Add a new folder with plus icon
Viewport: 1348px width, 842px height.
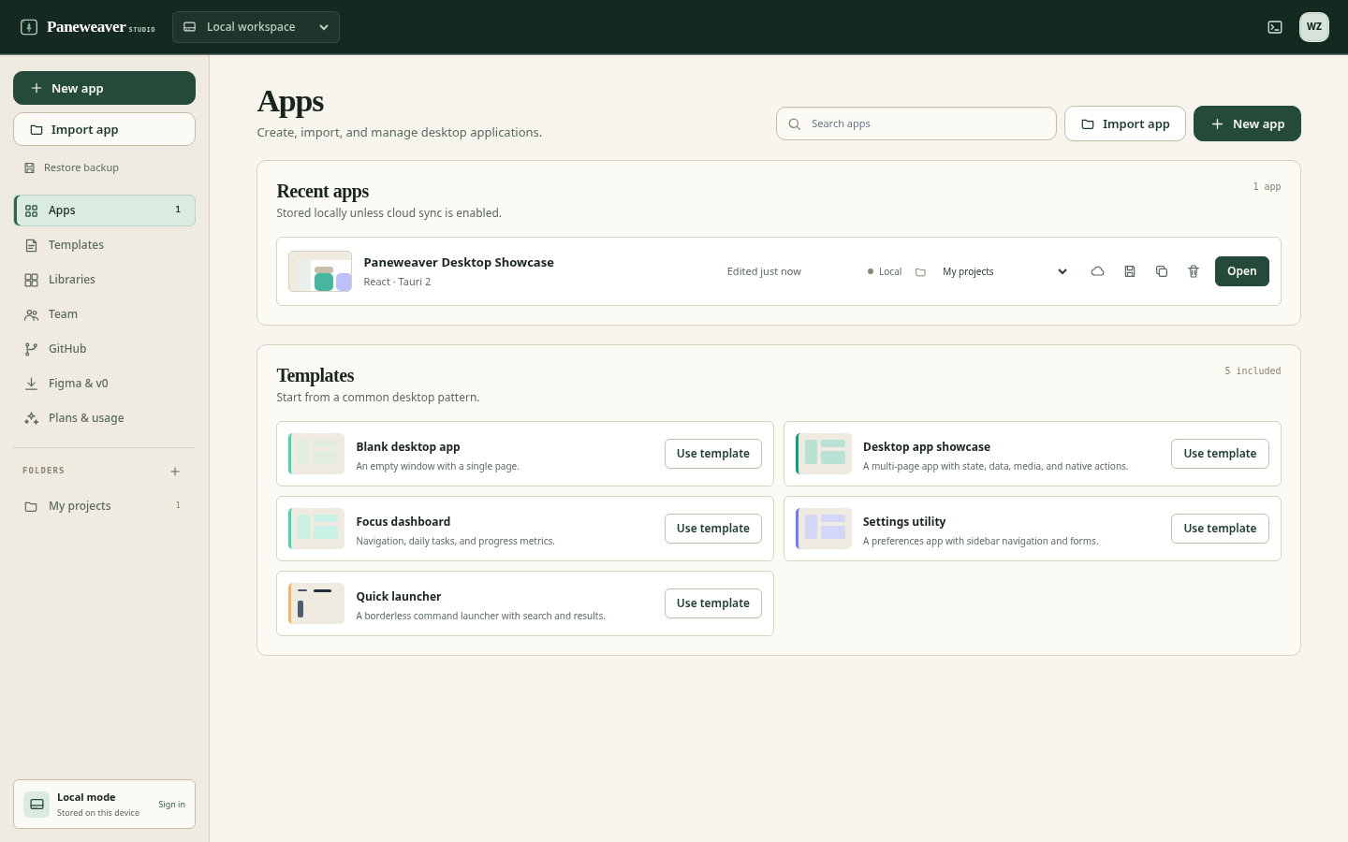175,472
